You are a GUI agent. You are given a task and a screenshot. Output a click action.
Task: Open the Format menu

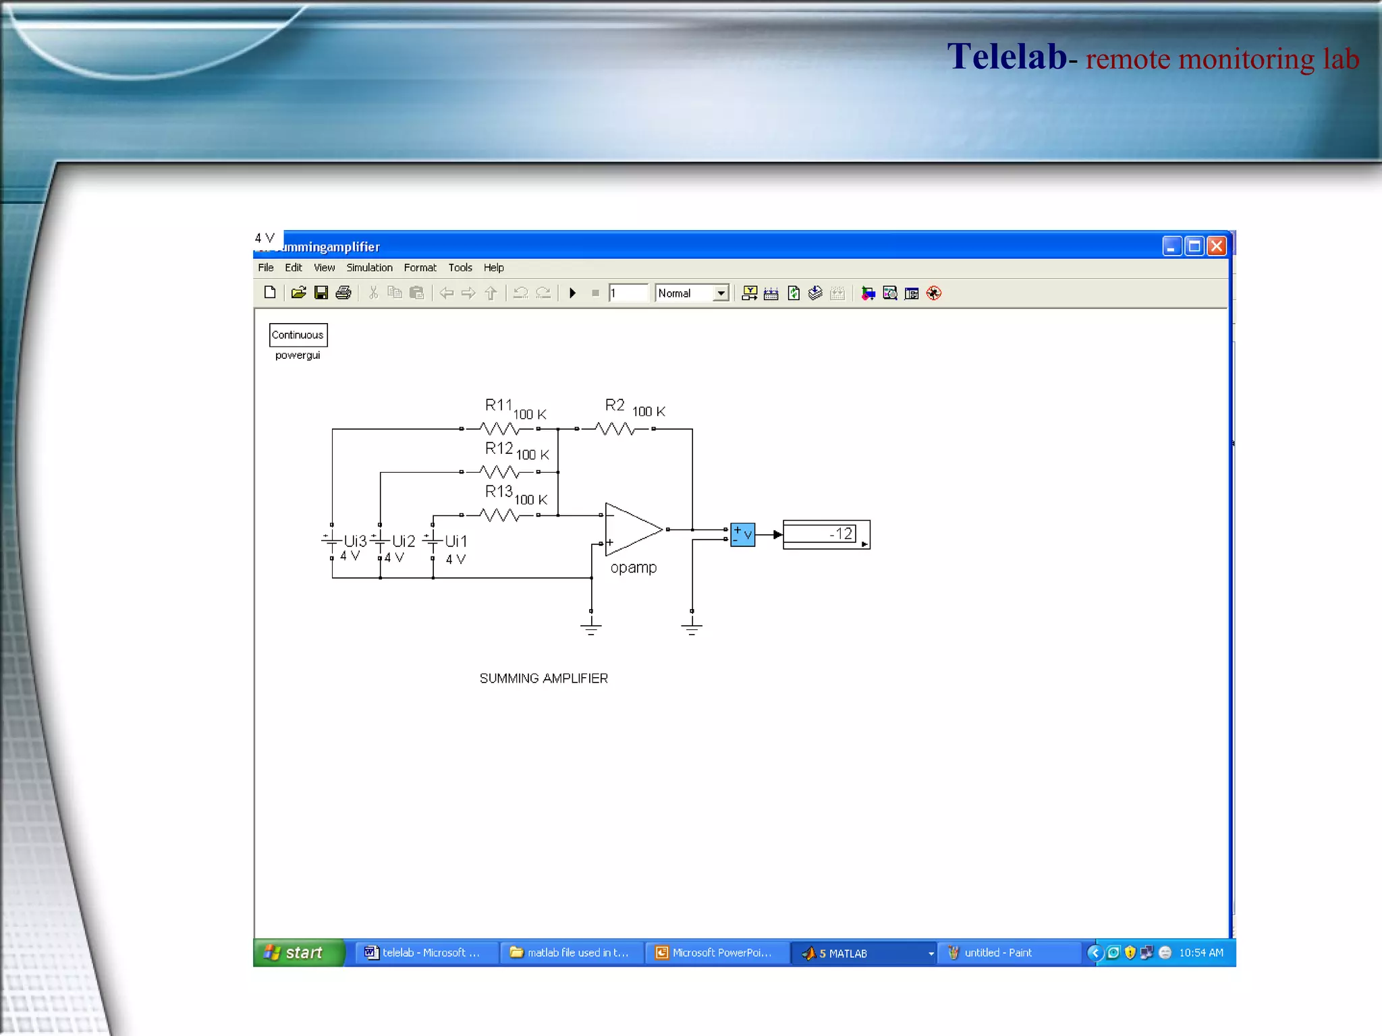coord(420,268)
